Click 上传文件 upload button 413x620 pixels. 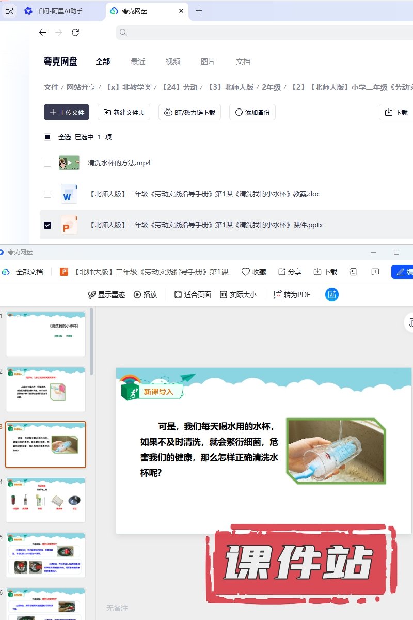pyautogui.click(x=67, y=112)
